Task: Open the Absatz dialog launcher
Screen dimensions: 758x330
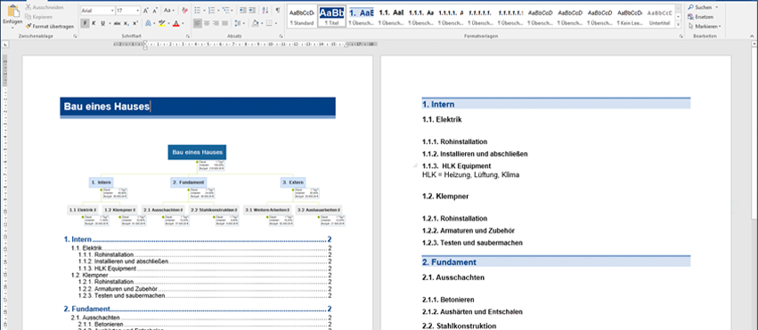Action: [x=281, y=36]
